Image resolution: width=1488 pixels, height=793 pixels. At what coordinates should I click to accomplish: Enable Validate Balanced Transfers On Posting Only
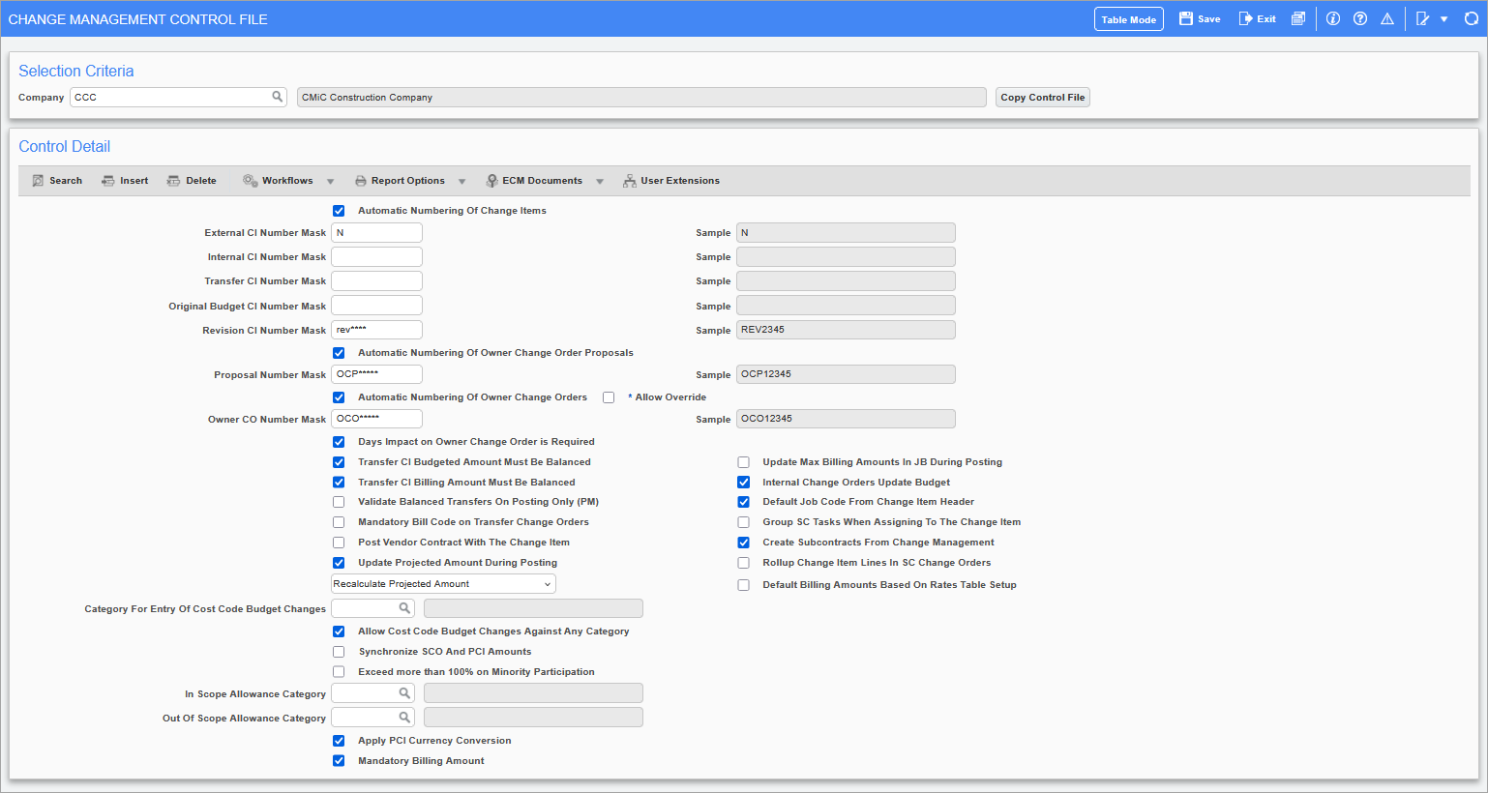(x=339, y=502)
